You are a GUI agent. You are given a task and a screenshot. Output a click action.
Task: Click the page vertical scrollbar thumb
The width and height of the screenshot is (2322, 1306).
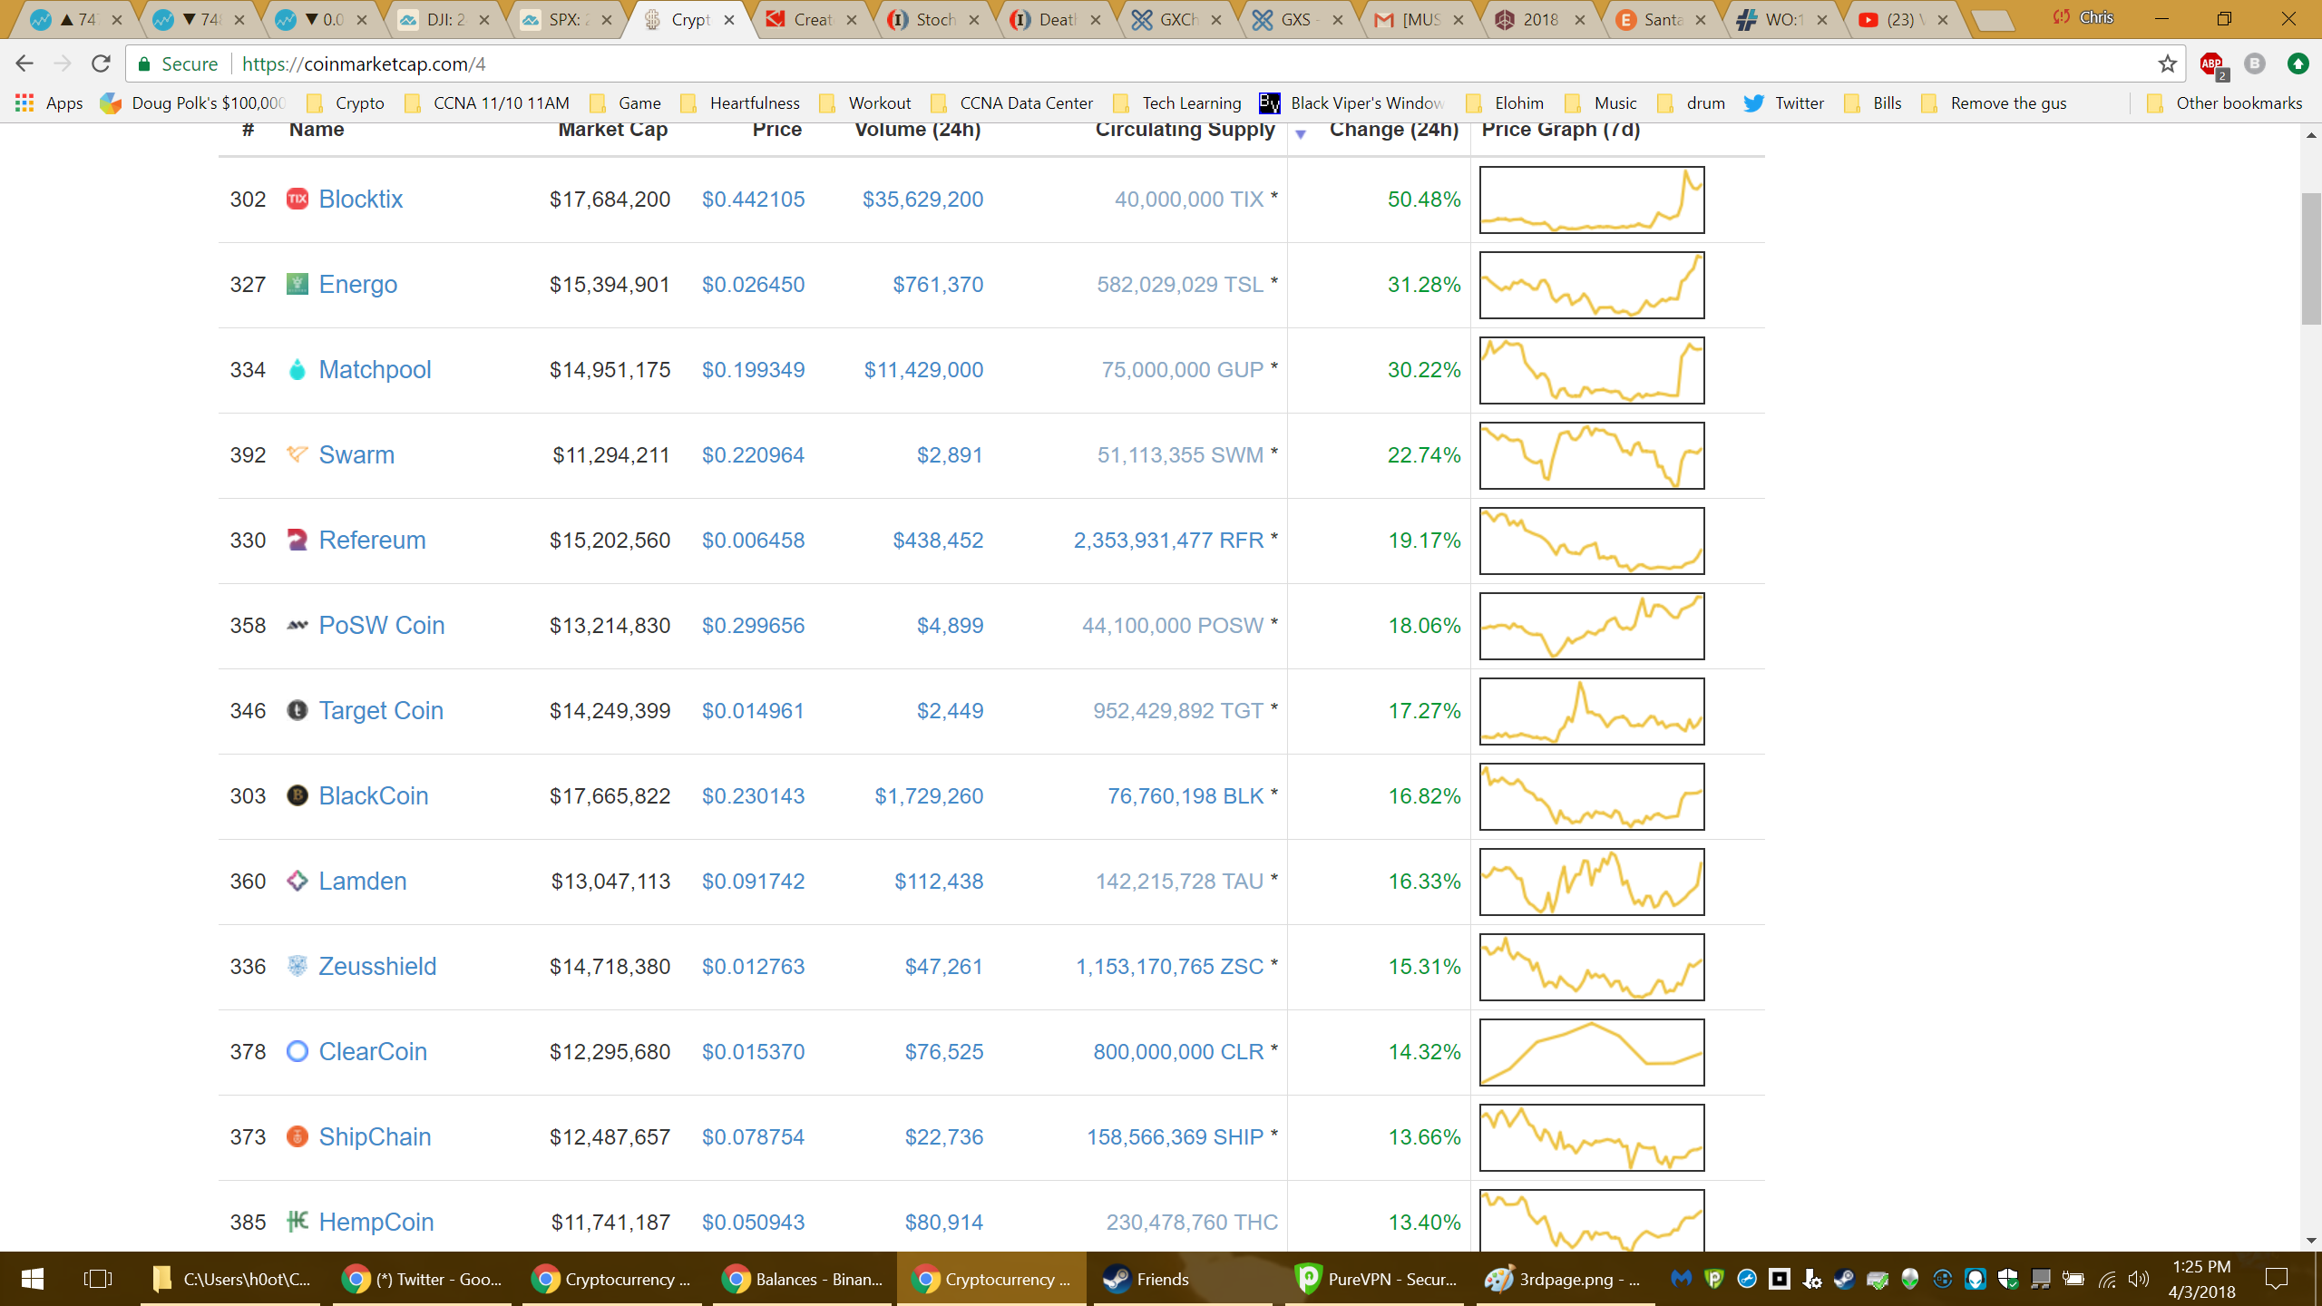pyautogui.click(x=2310, y=258)
